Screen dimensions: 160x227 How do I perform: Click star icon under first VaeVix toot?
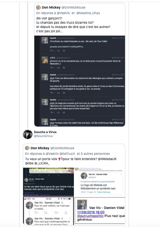pyautogui.click(x=64, y=50)
